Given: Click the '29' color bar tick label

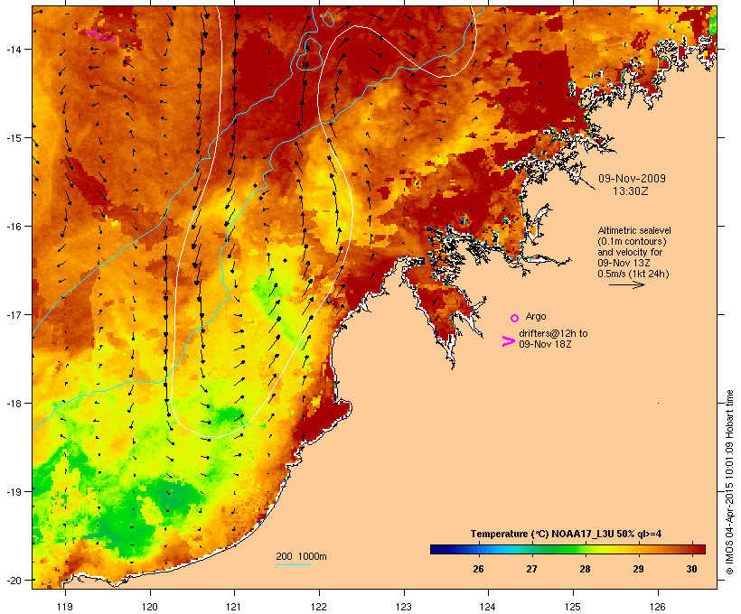Looking at the screenshot, I should (x=639, y=569).
